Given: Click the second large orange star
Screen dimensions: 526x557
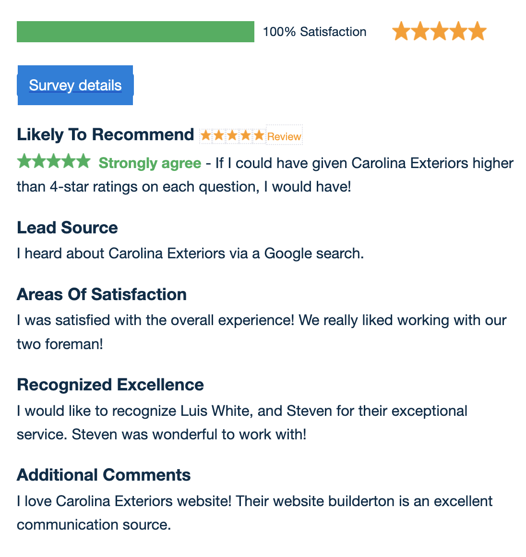Looking at the screenshot, I should 420,31.
